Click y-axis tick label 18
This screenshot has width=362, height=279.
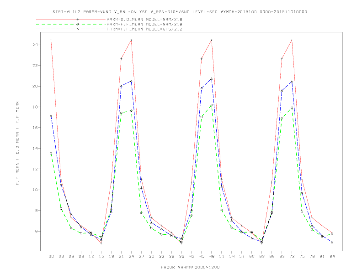coord(35,107)
